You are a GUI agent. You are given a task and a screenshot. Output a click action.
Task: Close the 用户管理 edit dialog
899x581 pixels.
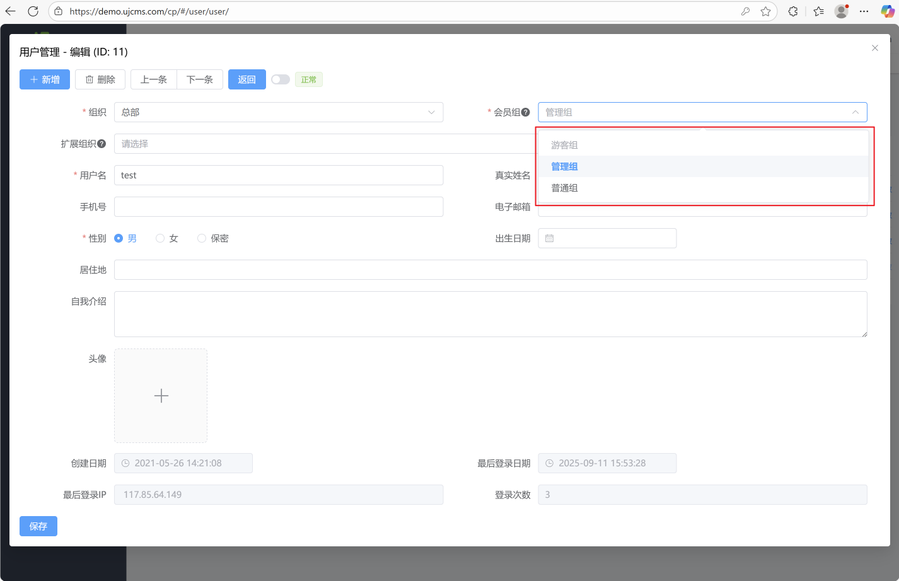(x=874, y=48)
